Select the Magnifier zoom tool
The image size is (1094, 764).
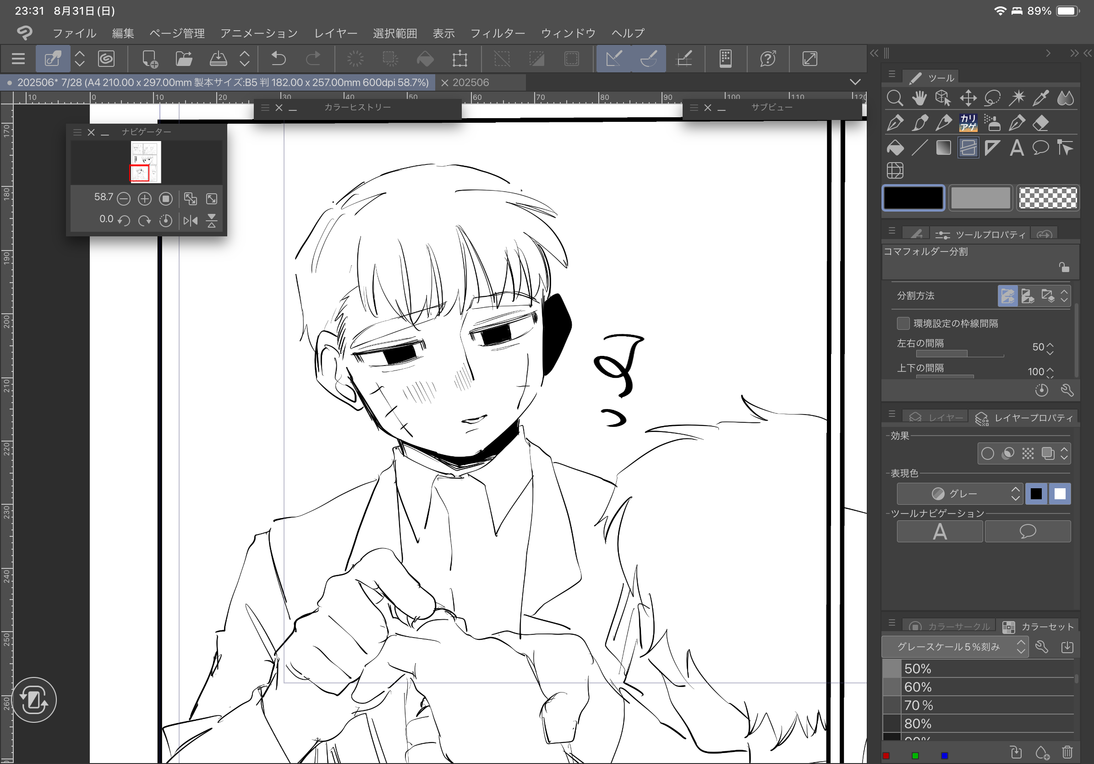click(895, 98)
